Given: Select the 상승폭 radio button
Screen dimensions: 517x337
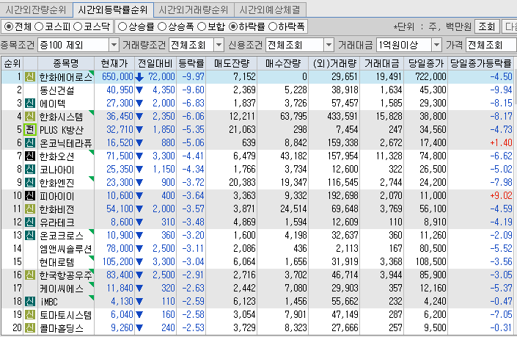Looking at the screenshot, I should point(162,26).
